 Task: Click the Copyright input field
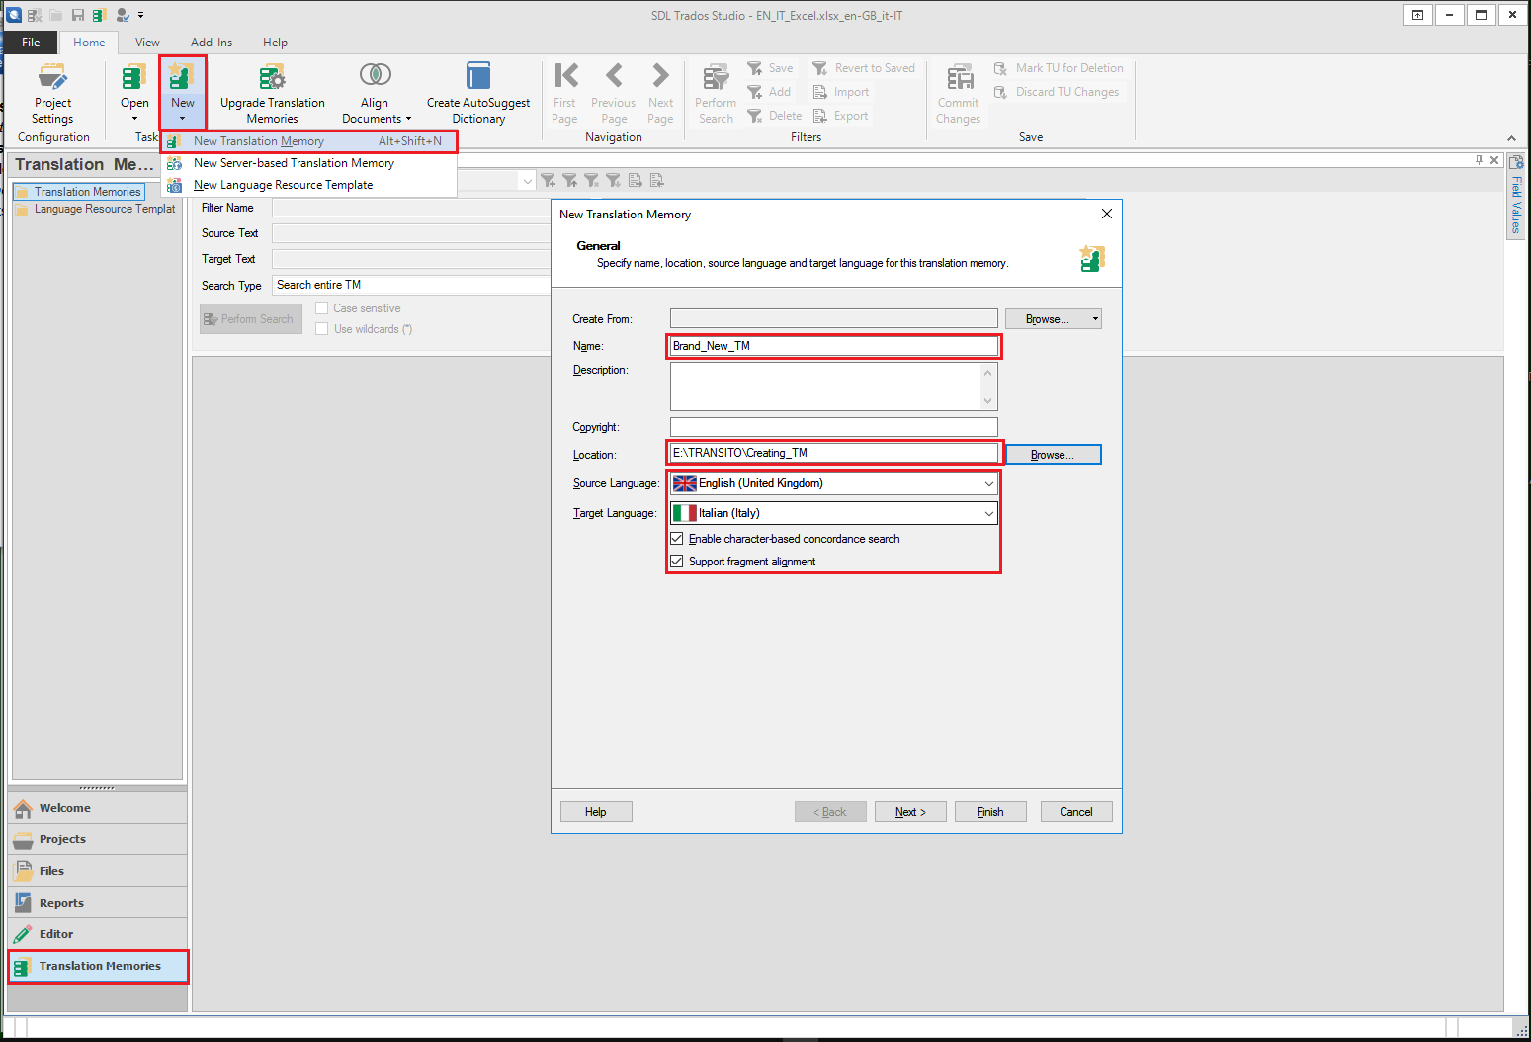[x=834, y=427]
